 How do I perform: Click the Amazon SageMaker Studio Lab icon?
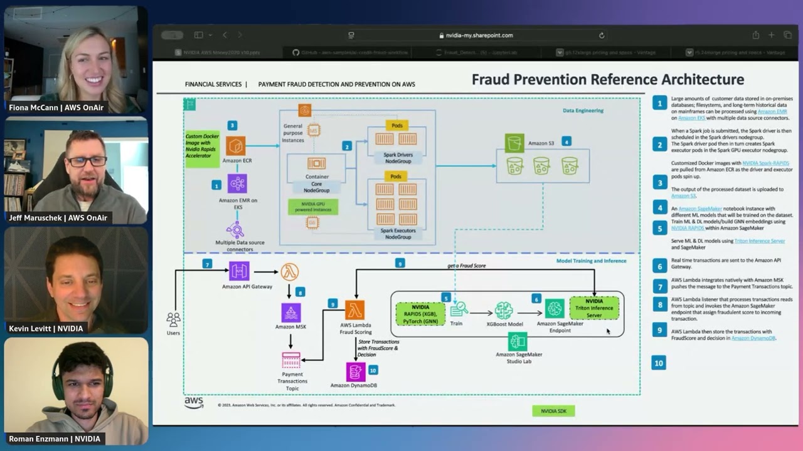518,341
